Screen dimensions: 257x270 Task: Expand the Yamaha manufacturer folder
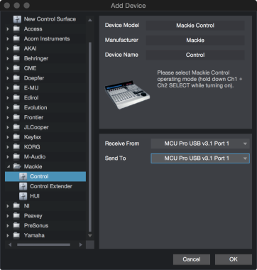click(8, 235)
